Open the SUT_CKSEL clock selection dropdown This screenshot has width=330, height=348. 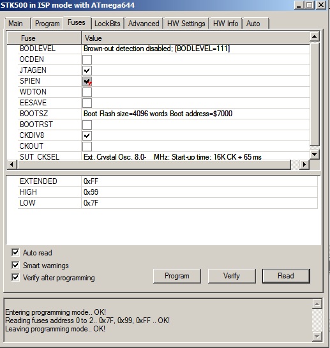tap(195, 156)
